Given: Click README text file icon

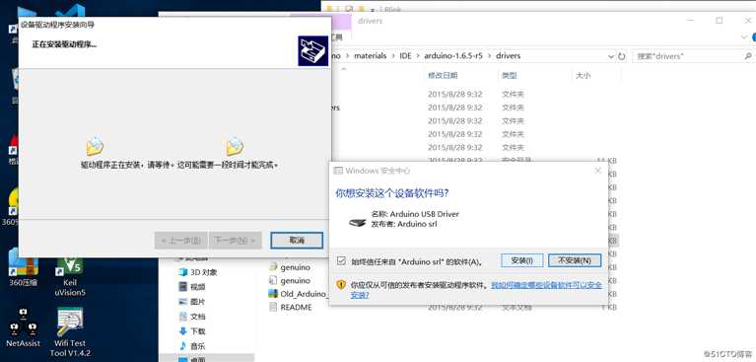Looking at the screenshot, I should 272,307.
